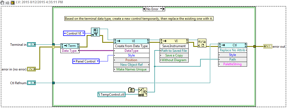Click case structure next-case right arrow

(164, 9)
